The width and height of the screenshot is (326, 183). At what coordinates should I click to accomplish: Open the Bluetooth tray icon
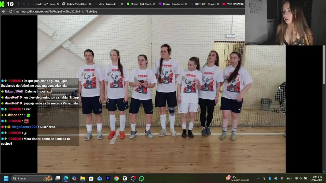coord(270,178)
